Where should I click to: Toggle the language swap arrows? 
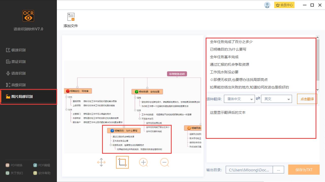tap(258, 99)
